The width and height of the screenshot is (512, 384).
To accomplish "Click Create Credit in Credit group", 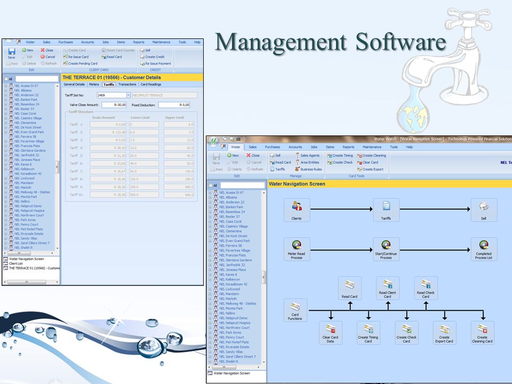I will 152,57.
